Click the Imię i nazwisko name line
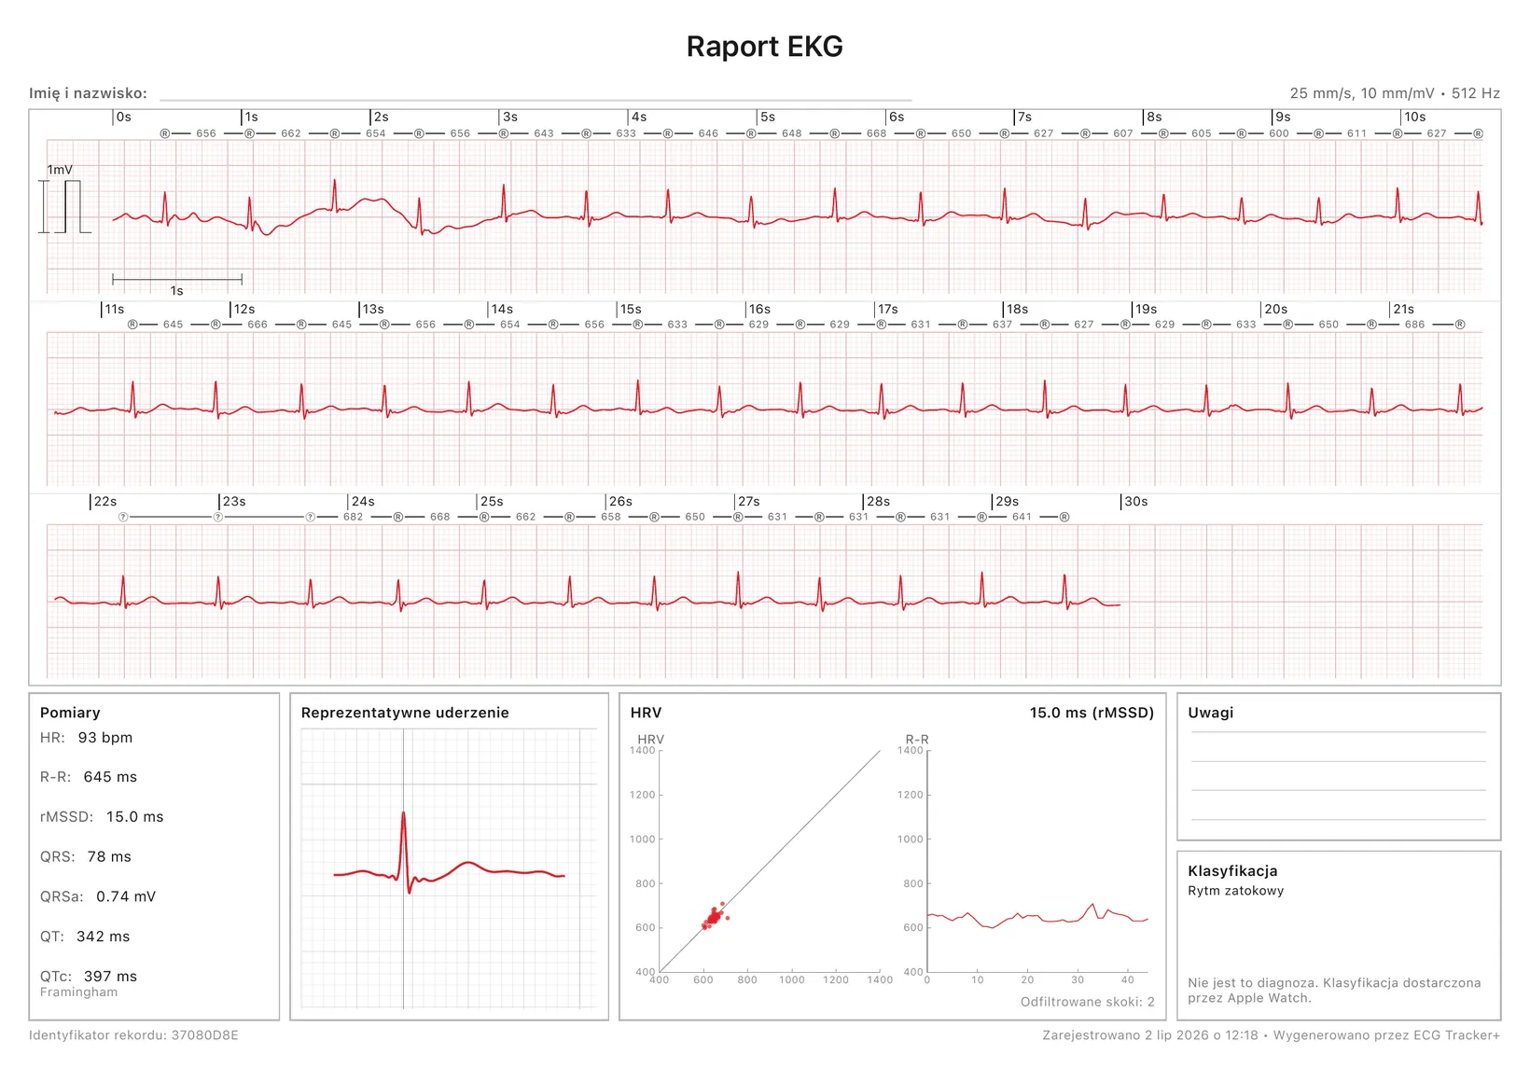Screen dimensions: 1530x1082 (535, 99)
